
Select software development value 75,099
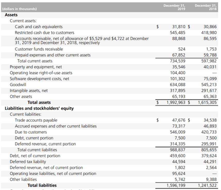pyautogui.click(x=210, y=79)
